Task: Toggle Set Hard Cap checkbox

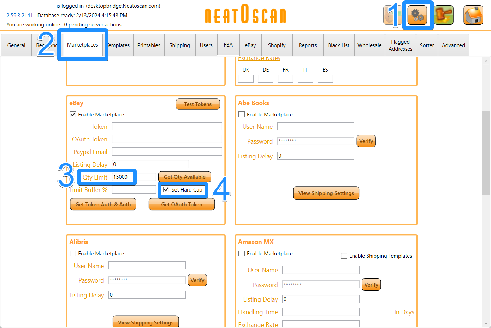Action: pos(166,189)
